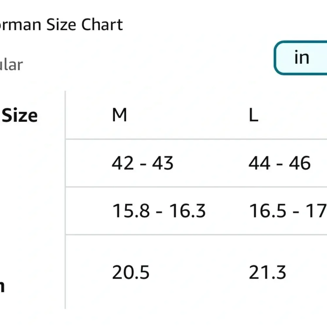The height and width of the screenshot is (327, 327).
Task: Click the value 44 in L column
Action: click(x=259, y=163)
